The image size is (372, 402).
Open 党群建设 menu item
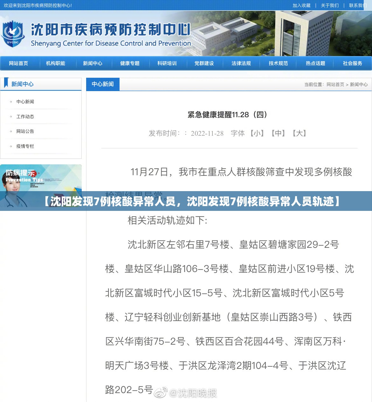pyautogui.click(x=204, y=63)
